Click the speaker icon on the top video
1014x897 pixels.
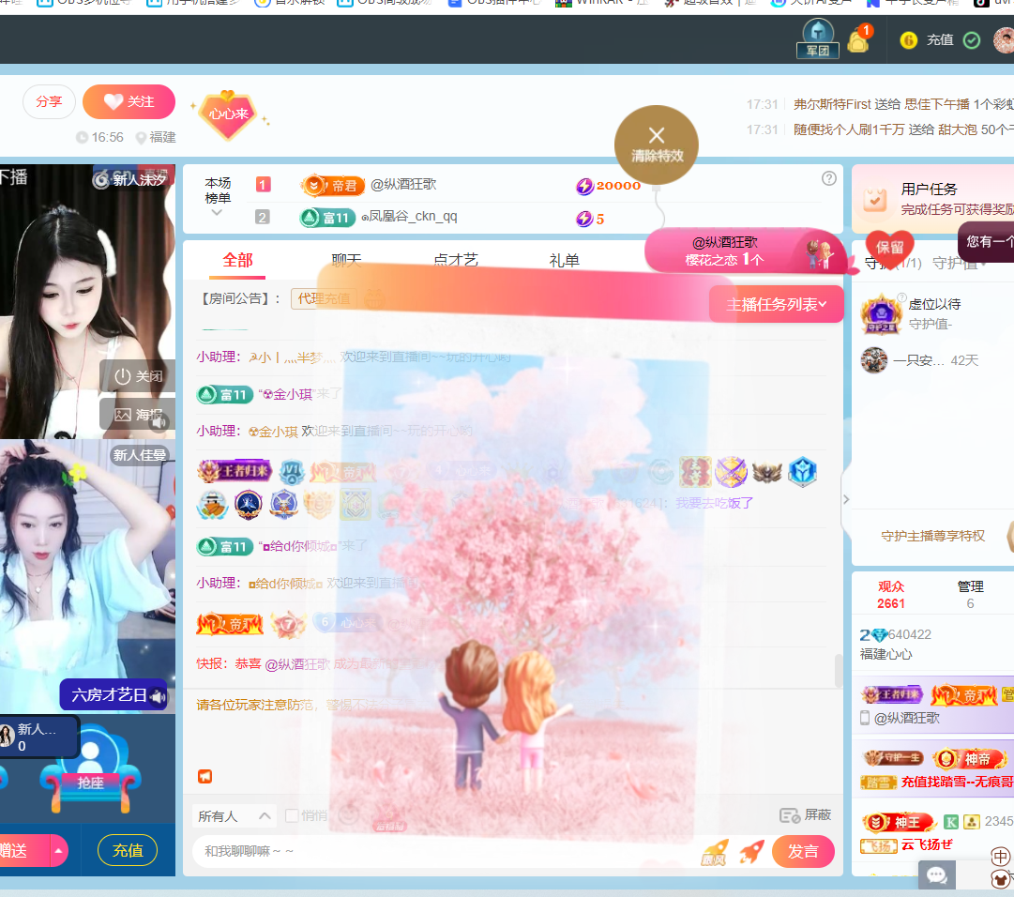159,421
